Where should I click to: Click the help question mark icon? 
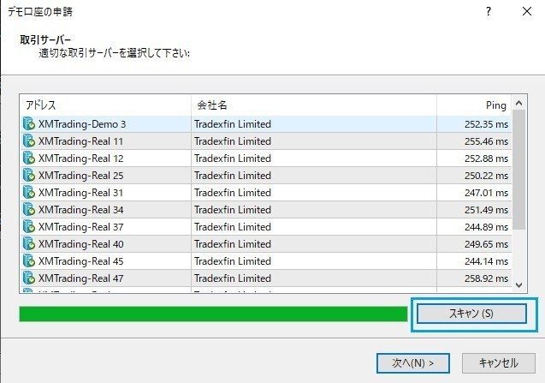pos(489,11)
